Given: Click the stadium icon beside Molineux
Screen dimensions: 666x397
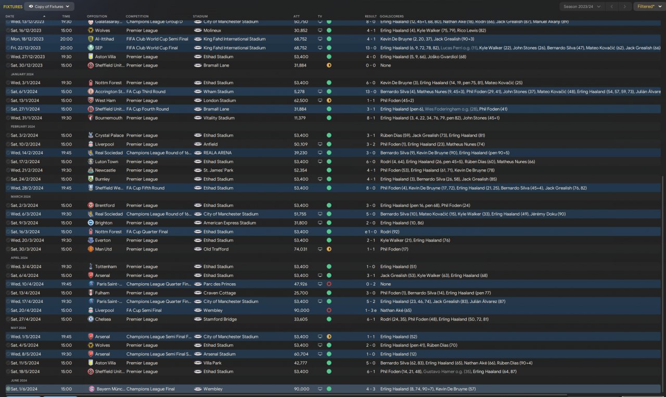Looking at the screenshot, I should tap(198, 31).
